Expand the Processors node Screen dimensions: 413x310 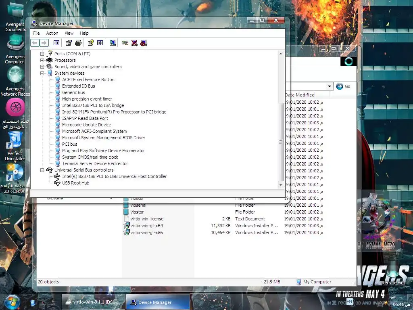pyautogui.click(x=42, y=60)
